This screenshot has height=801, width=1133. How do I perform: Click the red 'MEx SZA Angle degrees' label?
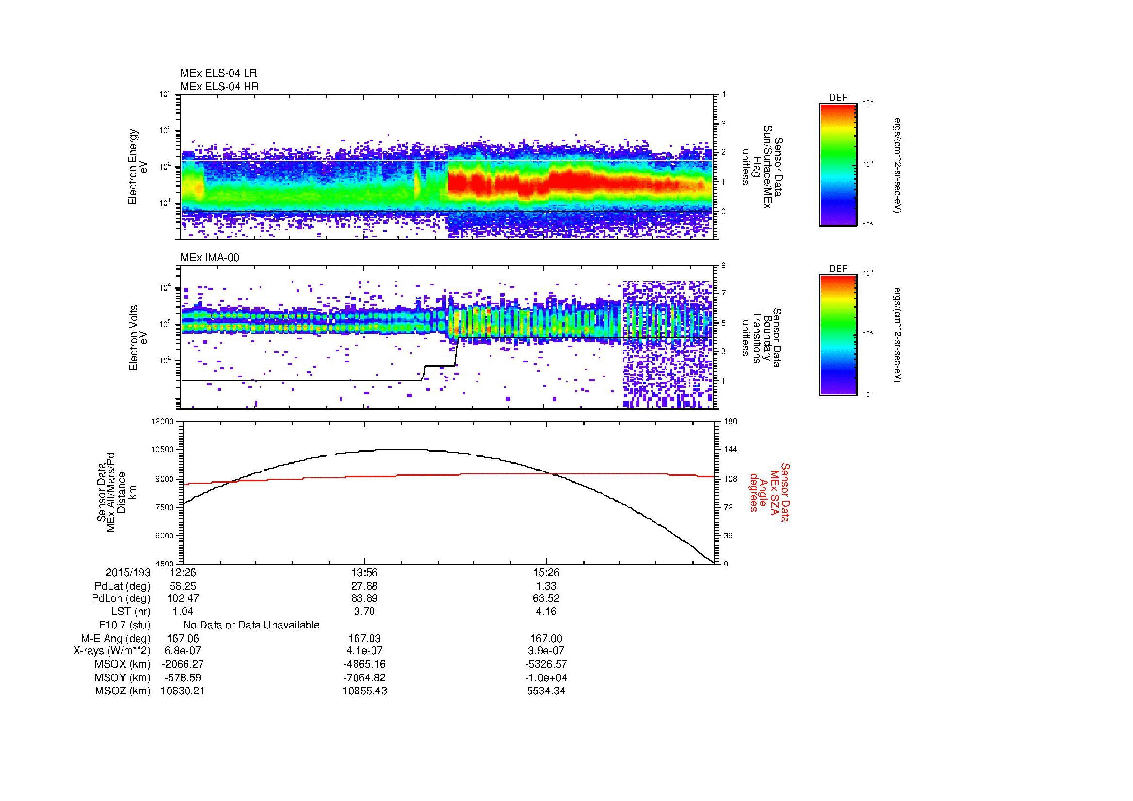pos(769,492)
